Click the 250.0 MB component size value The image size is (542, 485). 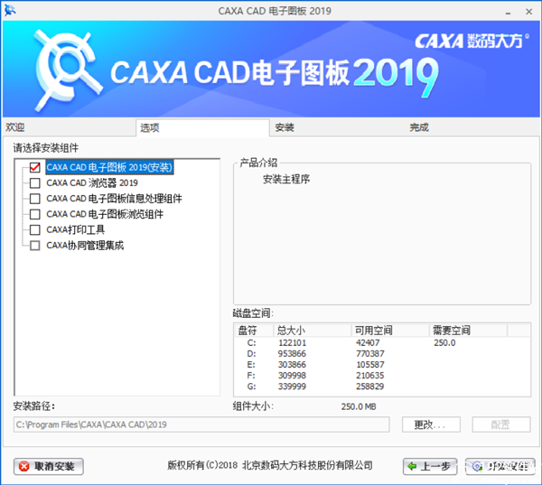click(359, 406)
